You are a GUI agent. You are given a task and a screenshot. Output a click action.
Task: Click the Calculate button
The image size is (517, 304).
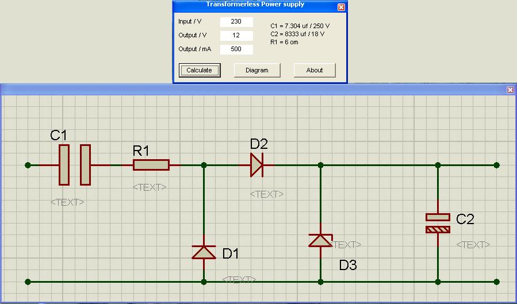(200, 70)
